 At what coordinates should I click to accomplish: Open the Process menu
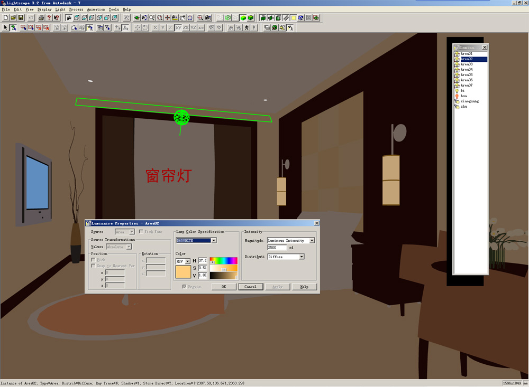[x=76, y=10]
